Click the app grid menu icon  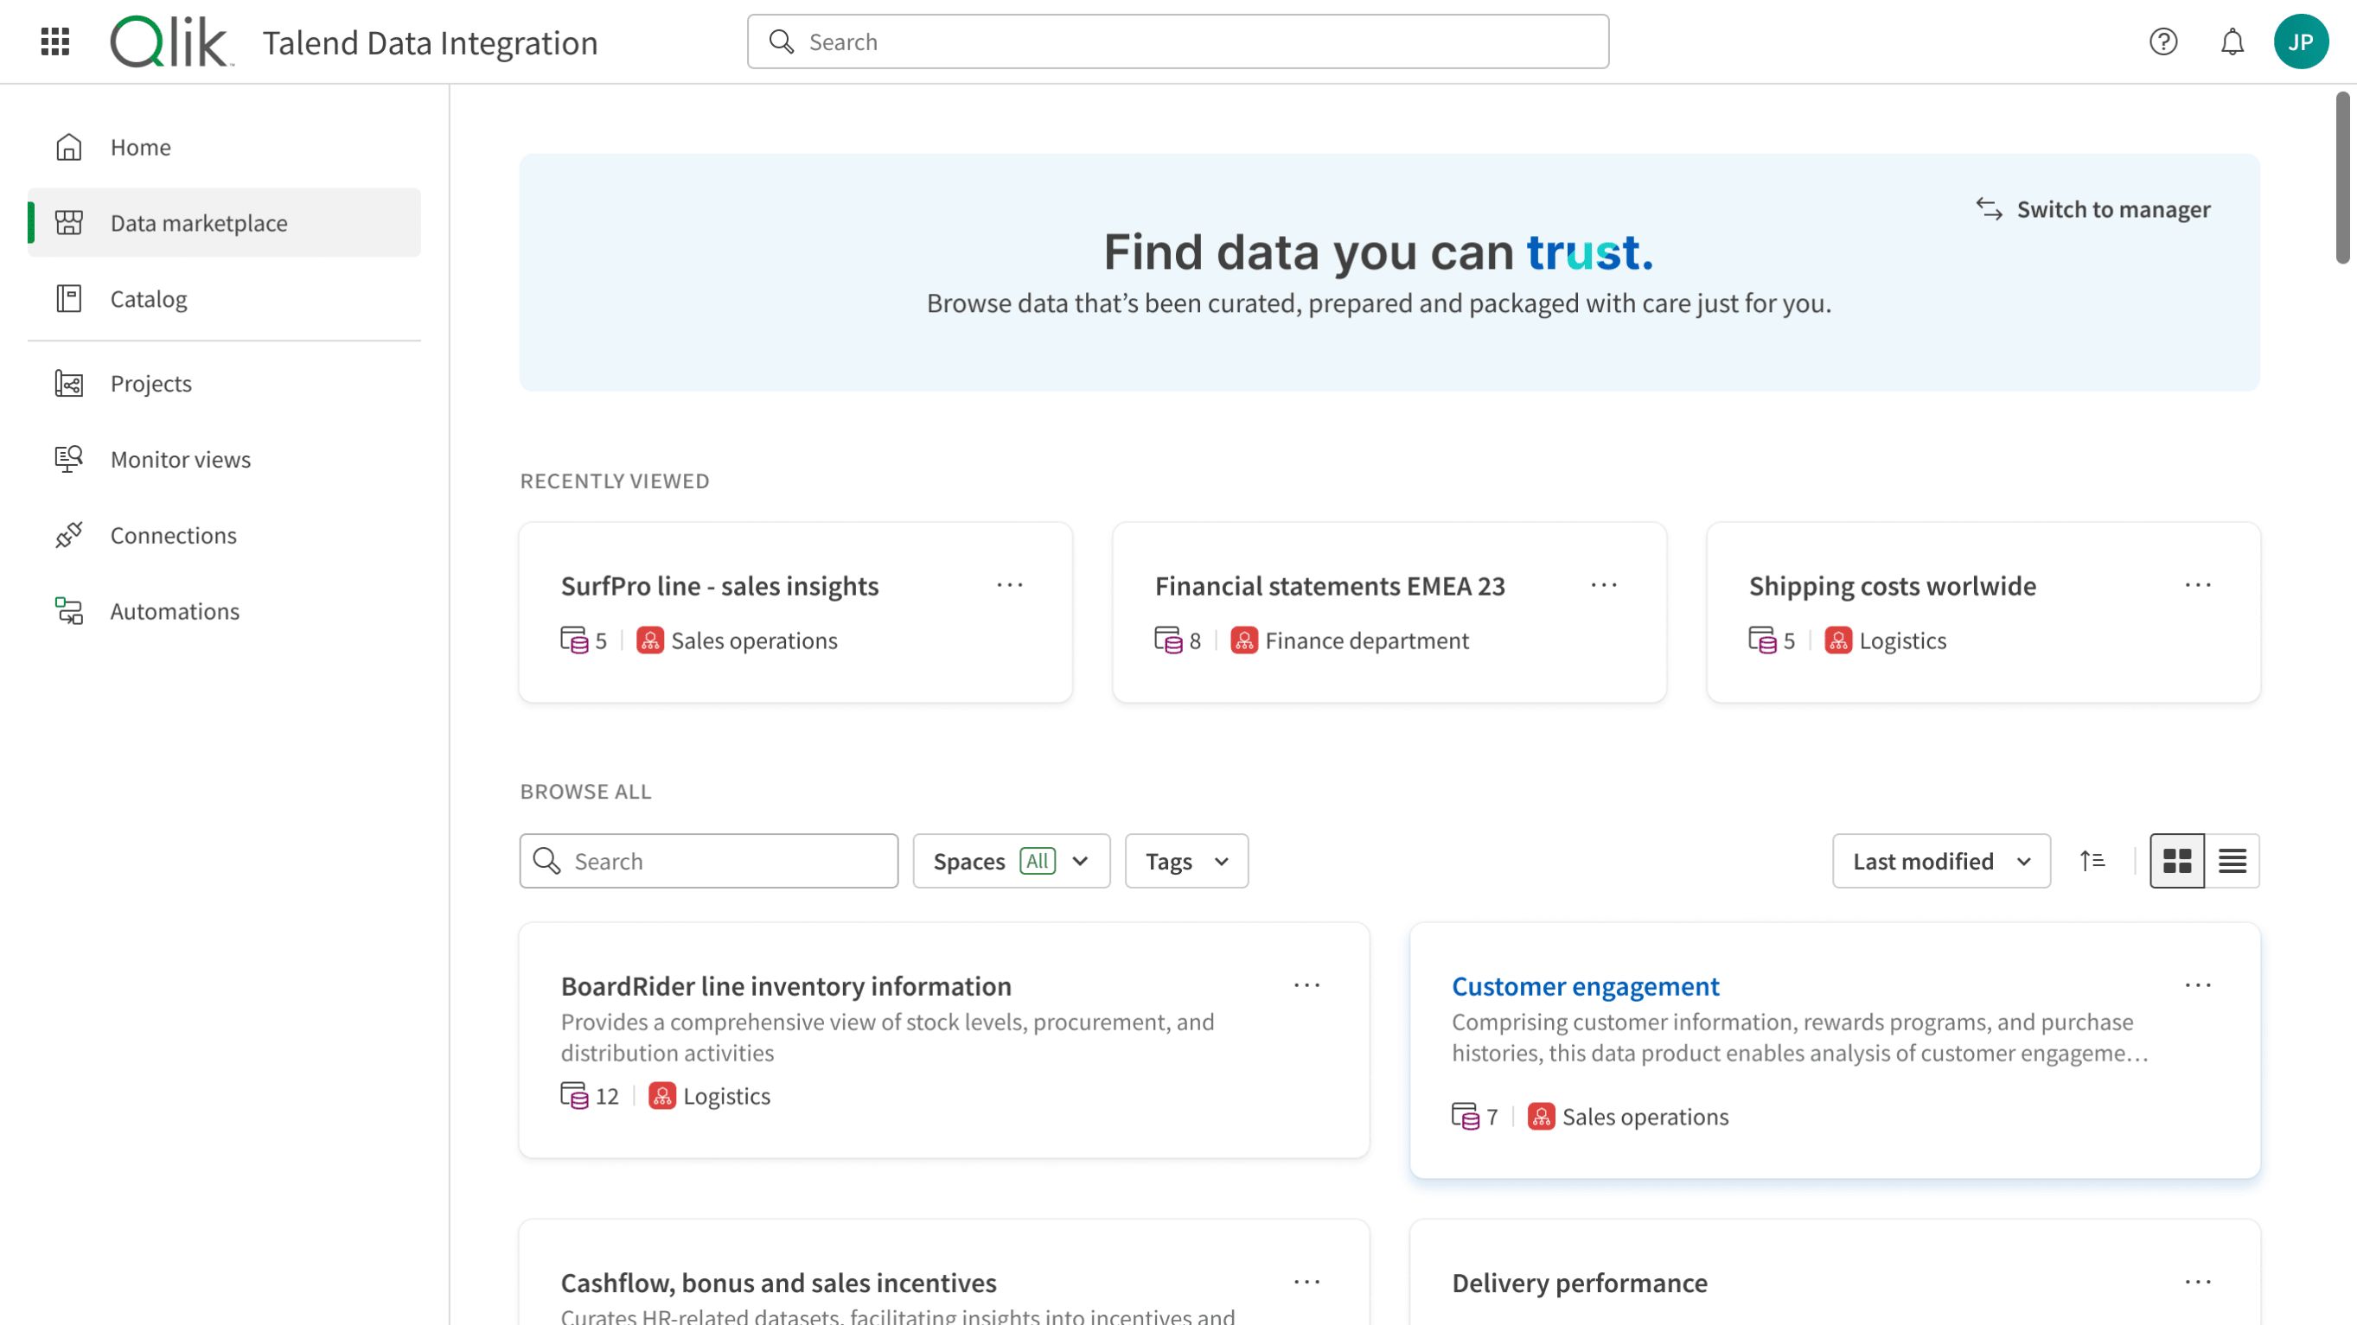tap(55, 41)
